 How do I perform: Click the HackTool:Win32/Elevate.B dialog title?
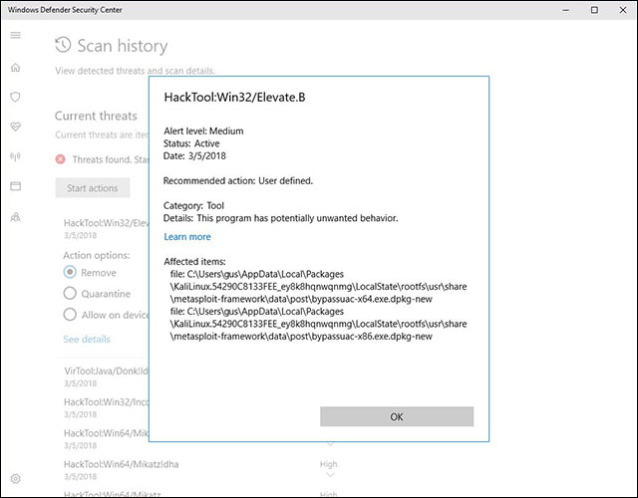coord(235,98)
